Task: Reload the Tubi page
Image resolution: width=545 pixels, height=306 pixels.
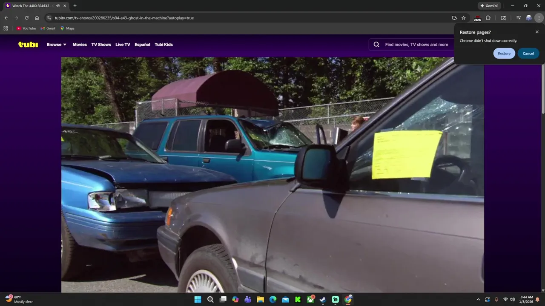Action: pos(26,18)
